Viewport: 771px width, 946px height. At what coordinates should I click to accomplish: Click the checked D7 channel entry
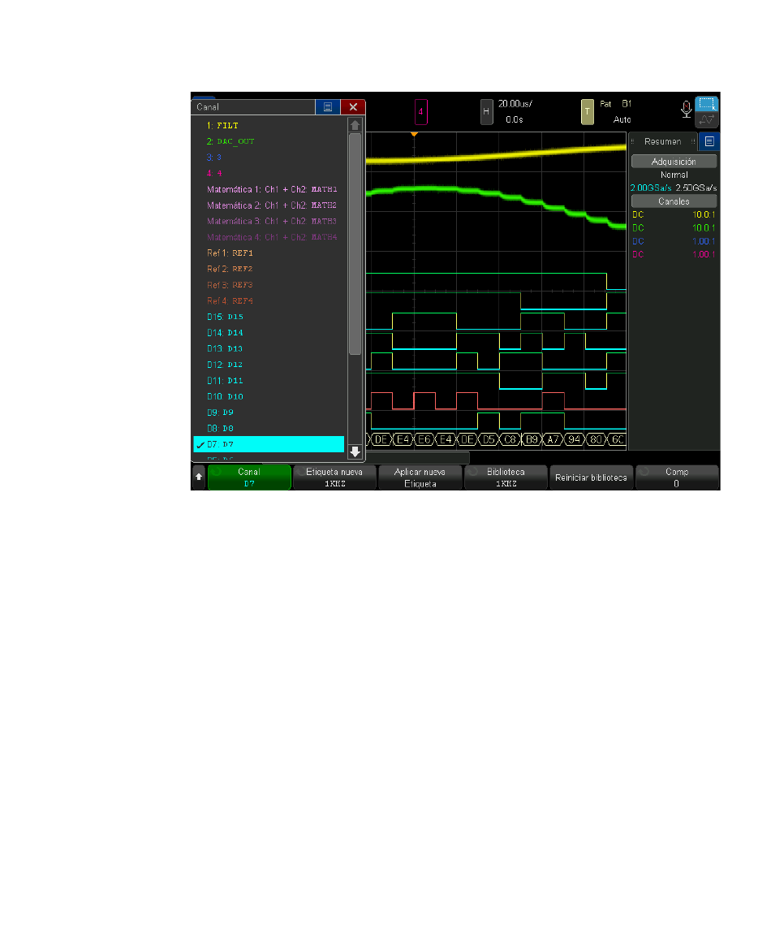coord(269,445)
